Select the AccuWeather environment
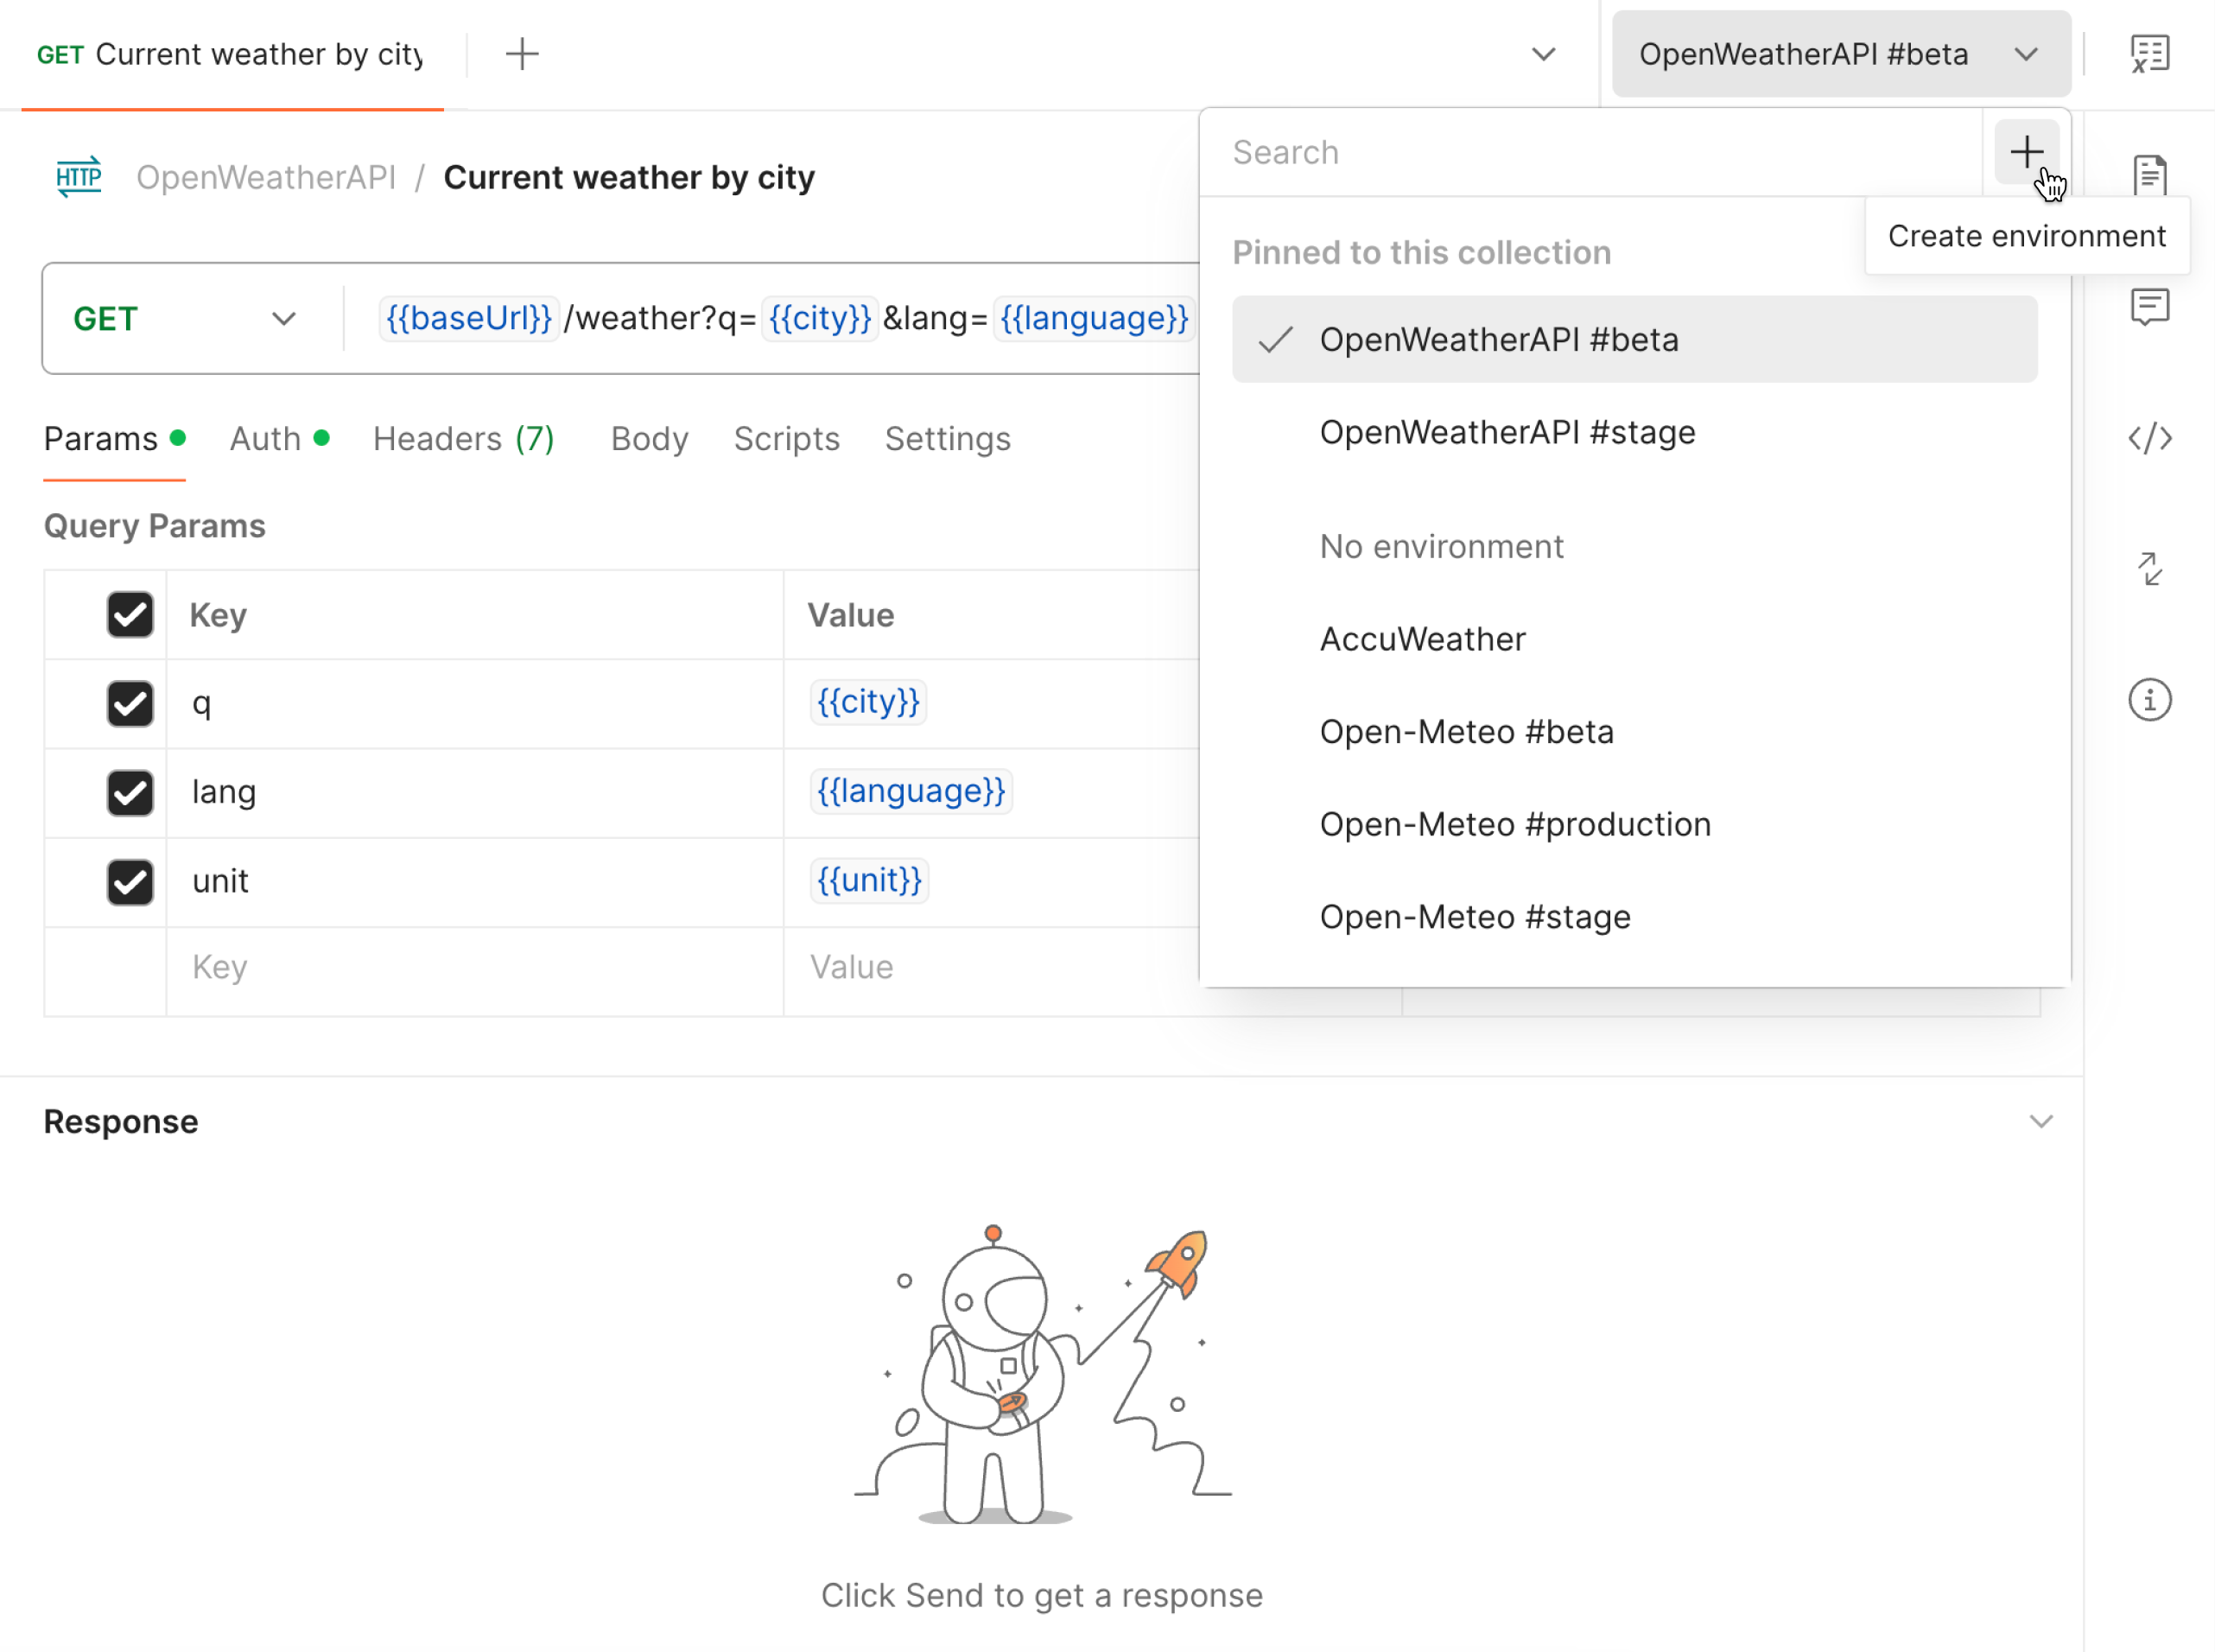The image size is (2215, 1652). pyautogui.click(x=1424, y=639)
